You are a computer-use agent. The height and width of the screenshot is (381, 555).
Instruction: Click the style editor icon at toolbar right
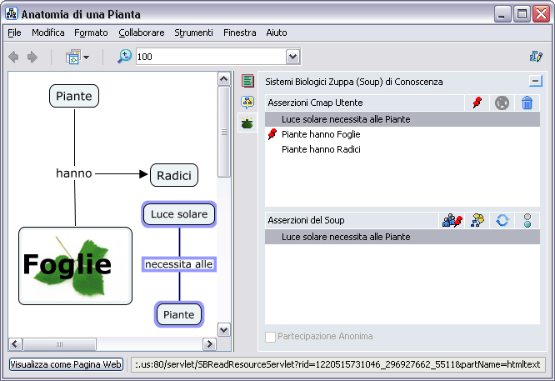pyautogui.click(x=536, y=57)
